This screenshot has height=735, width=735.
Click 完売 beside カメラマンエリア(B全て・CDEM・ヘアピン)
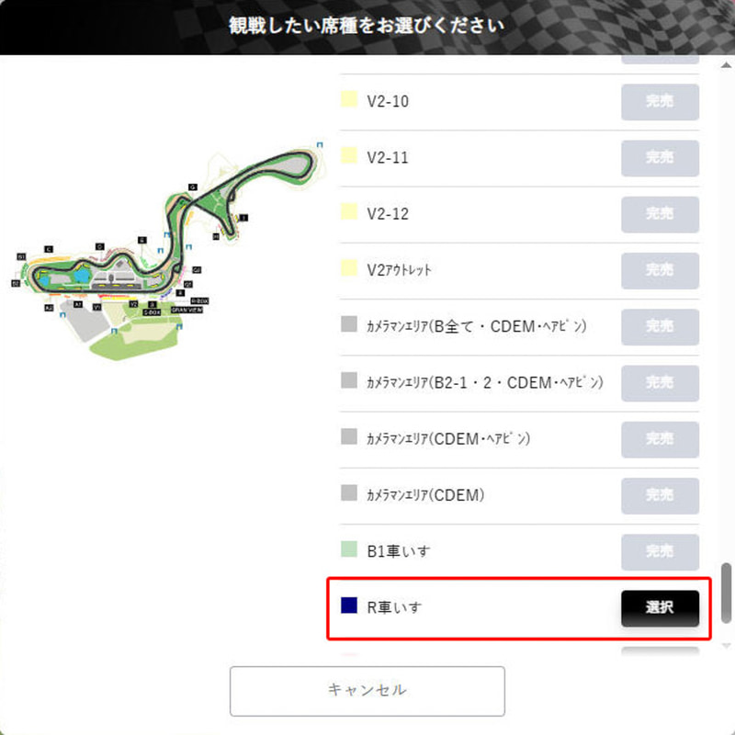(660, 327)
